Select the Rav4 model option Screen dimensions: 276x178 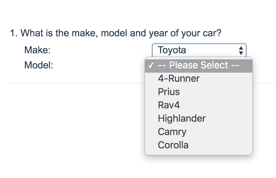click(169, 105)
